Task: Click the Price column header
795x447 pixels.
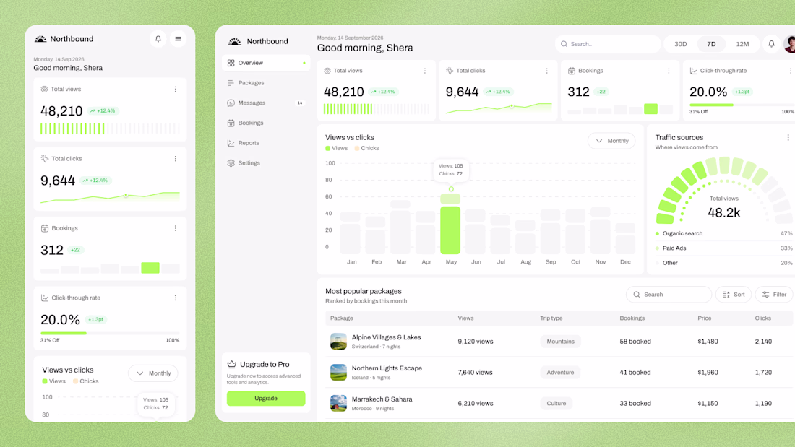Action: [704, 318]
